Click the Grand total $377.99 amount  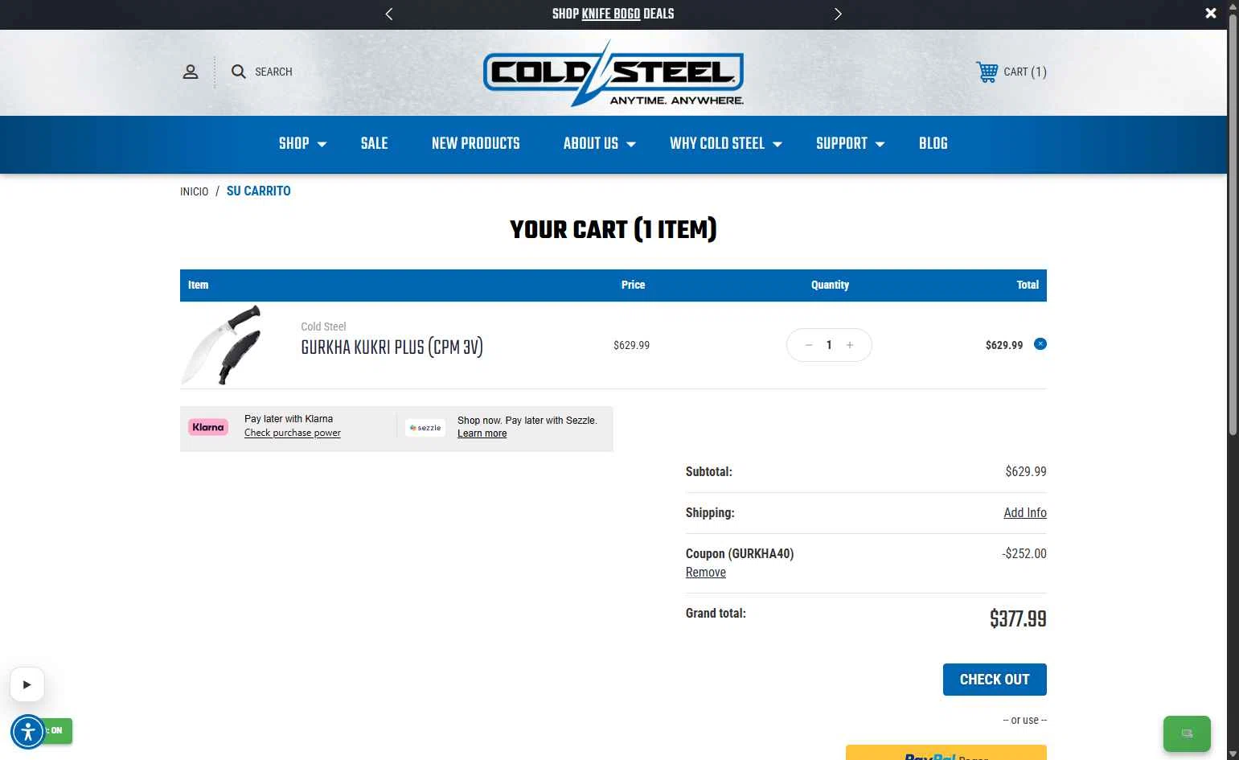[1018, 618]
